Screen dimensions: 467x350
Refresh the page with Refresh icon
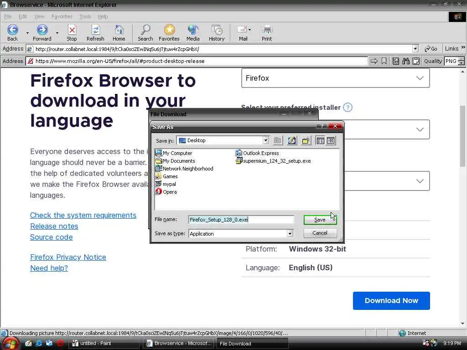(x=96, y=30)
